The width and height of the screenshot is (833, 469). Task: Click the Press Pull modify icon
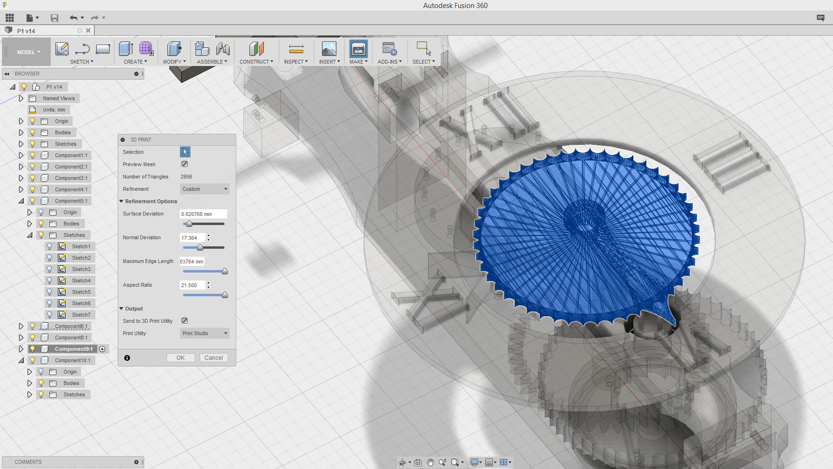coord(174,48)
